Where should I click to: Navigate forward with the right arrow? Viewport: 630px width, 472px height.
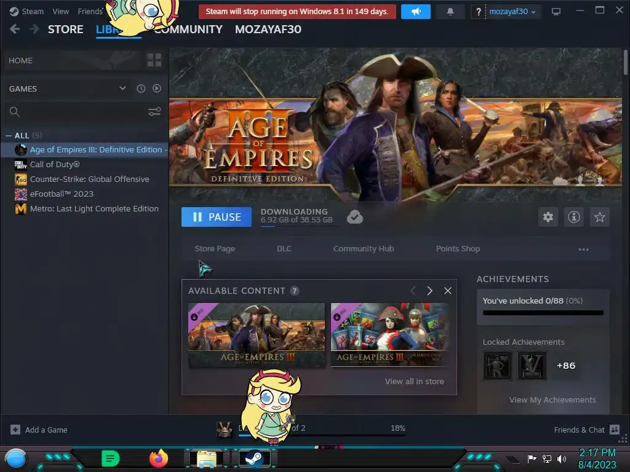tap(34, 29)
